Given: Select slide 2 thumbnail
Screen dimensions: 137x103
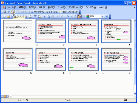Looking at the screenshot, I should coord(51,31).
